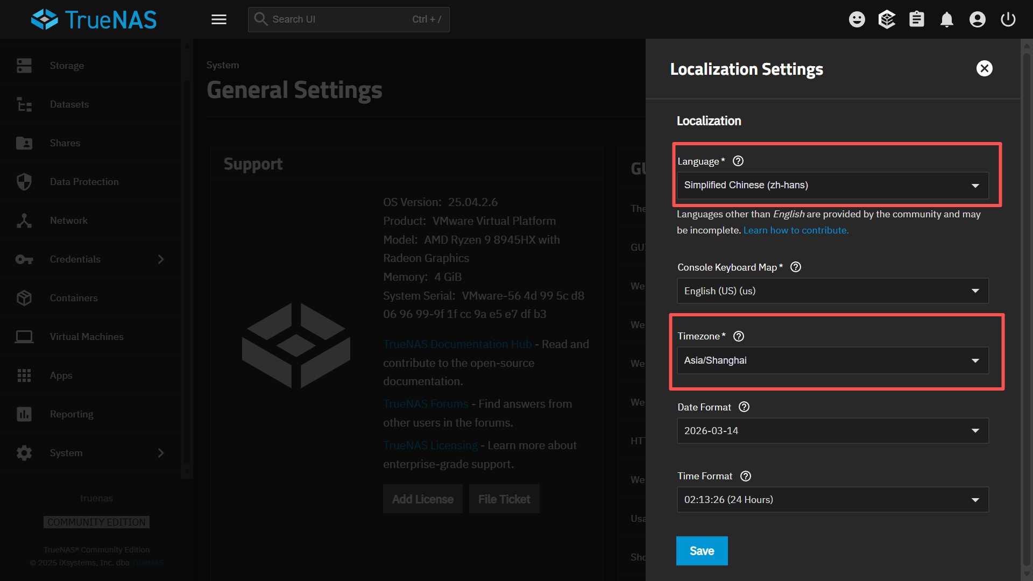Click the feedback smiley face icon
The image size is (1033, 581).
tap(857, 19)
